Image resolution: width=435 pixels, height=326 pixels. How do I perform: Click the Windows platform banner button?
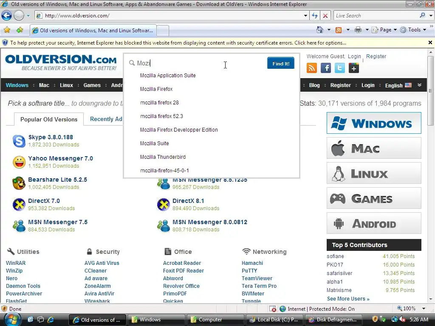(374, 123)
